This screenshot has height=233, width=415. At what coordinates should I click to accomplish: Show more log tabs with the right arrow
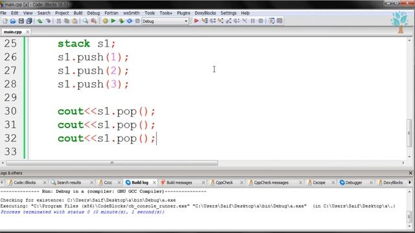pyautogui.click(x=410, y=183)
